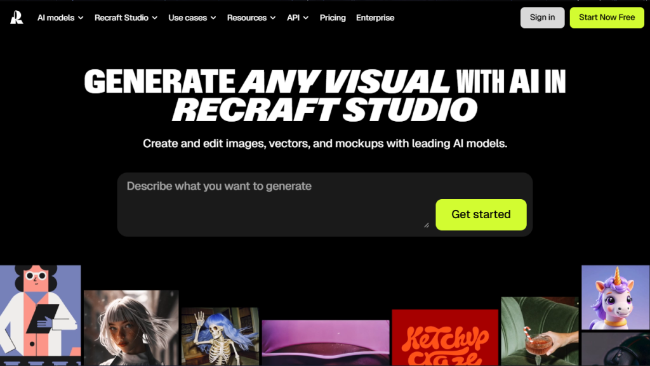This screenshot has width=650, height=366.
Task: Click the 'RECRAFT STUDIO' headline text
Action: click(324, 110)
